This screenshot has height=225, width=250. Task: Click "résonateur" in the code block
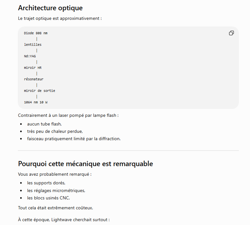(34, 79)
